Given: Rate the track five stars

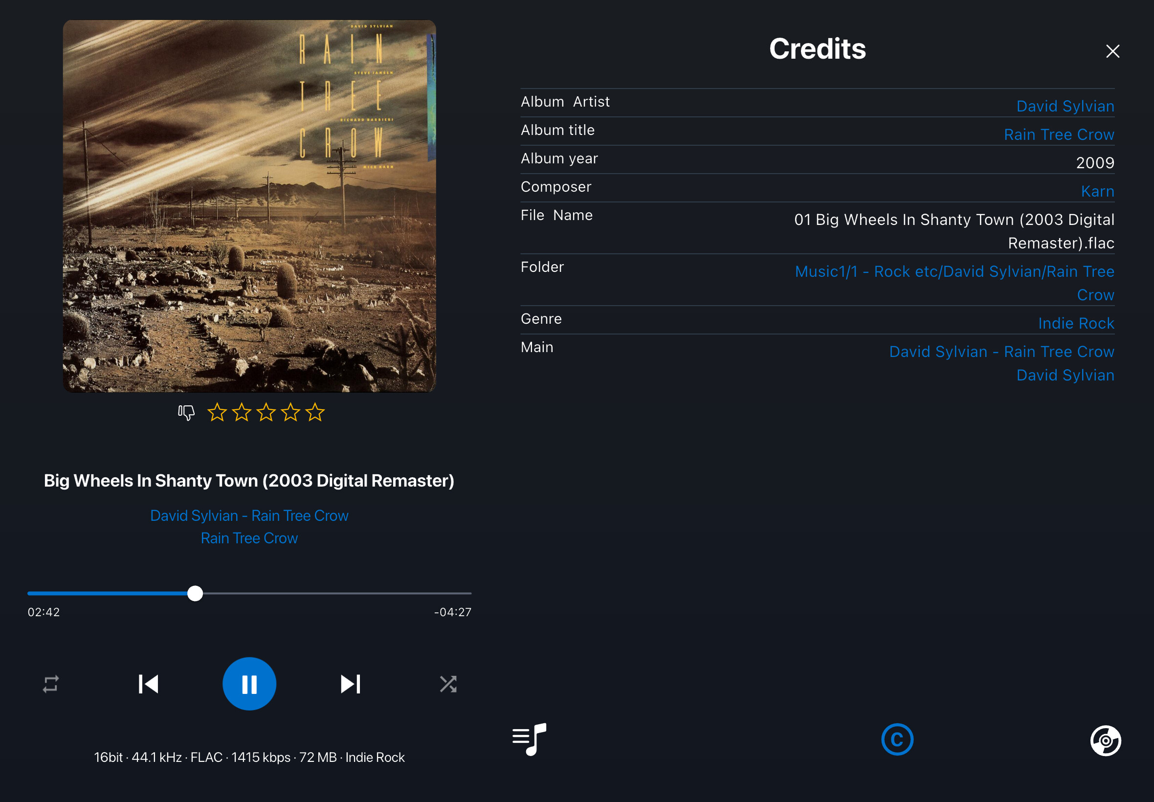Looking at the screenshot, I should click(315, 412).
